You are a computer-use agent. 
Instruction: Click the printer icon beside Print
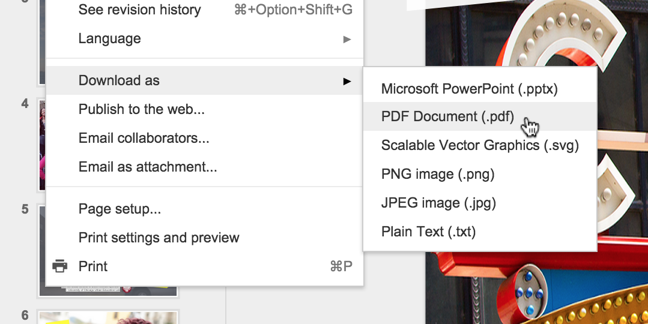[x=59, y=266]
